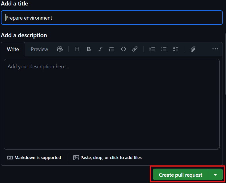Switch to the Write tab

(x=13, y=49)
